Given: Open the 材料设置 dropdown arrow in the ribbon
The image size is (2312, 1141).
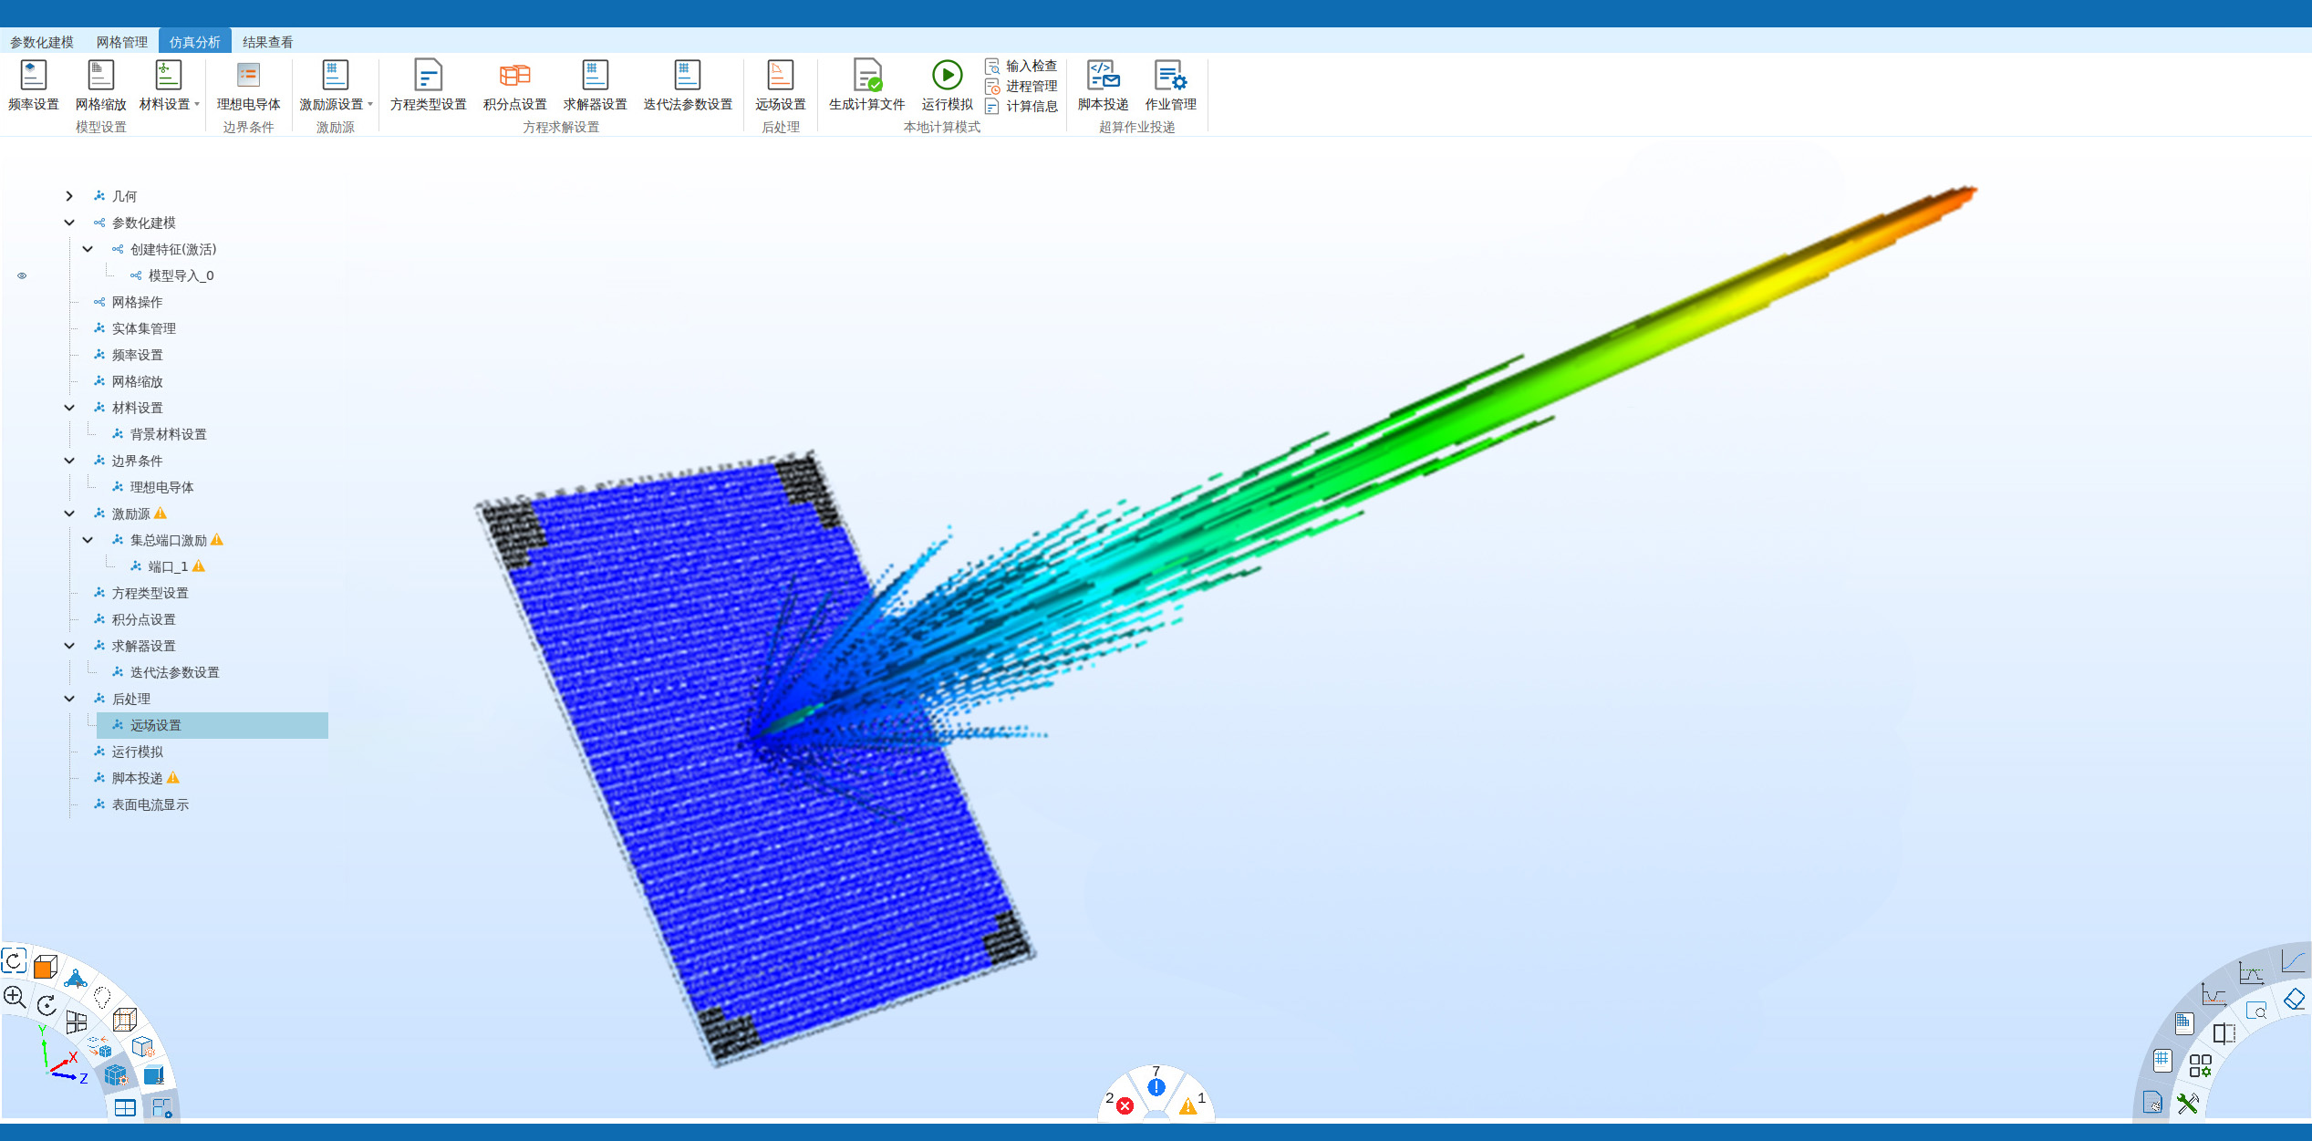Looking at the screenshot, I should (197, 105).
